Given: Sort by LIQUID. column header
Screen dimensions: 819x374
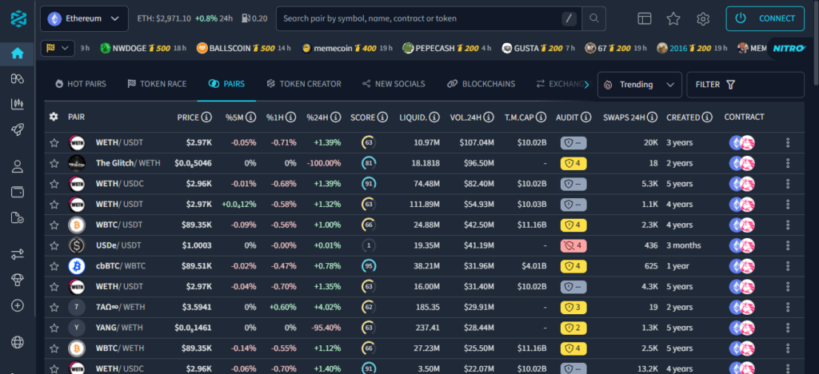Looking at the screenshot, I should pos(413,117).
